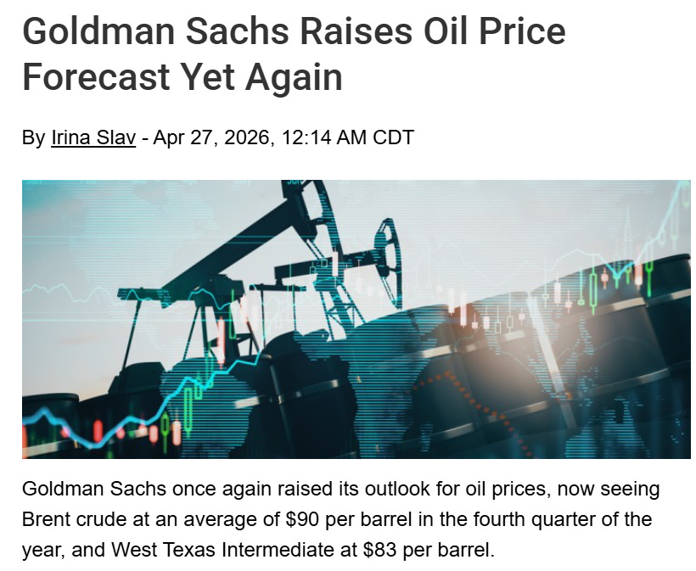696x571 pixels.
Task: Click the "By" byline prefix
Action: [34, 137]
